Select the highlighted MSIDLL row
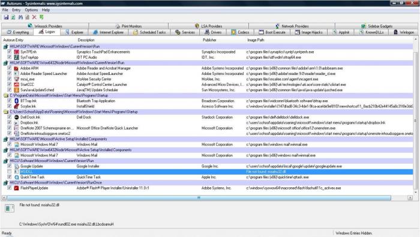This screenshot has height=237, width=420. 208,172
